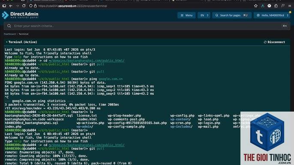Click the wp-content/ directory name
This screenshot has height=165, width=294.
180,119
